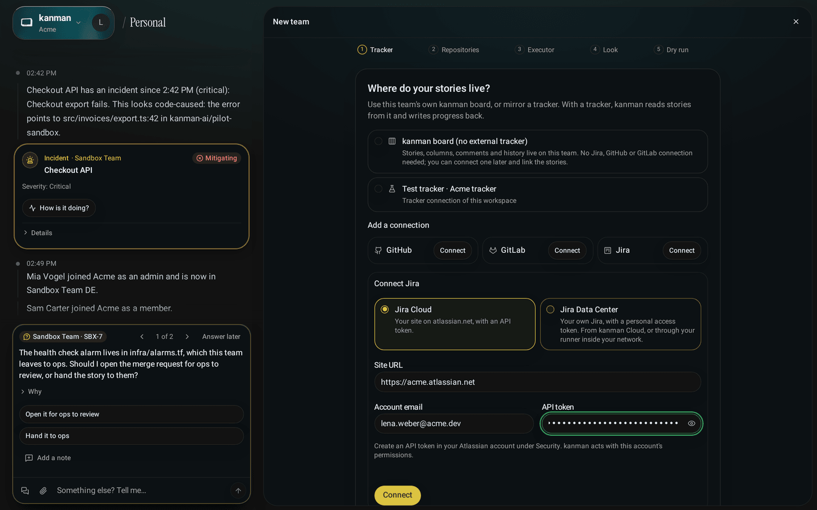Choose Hand it to ops
This screenshot has width=817, height=510.
[x=132, y=436]
